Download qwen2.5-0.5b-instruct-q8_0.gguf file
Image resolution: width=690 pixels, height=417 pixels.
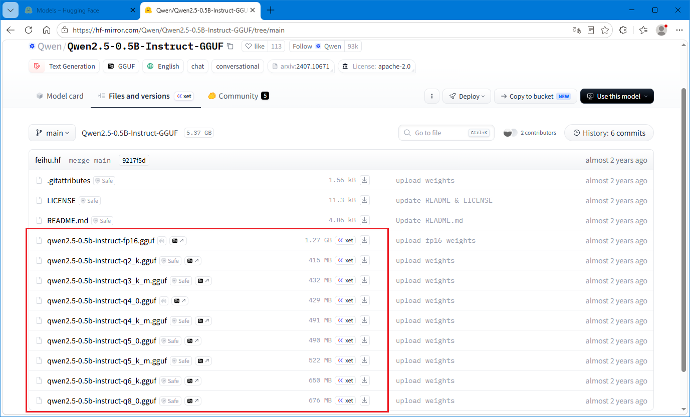pyautogui.click(x=365, y=400)
